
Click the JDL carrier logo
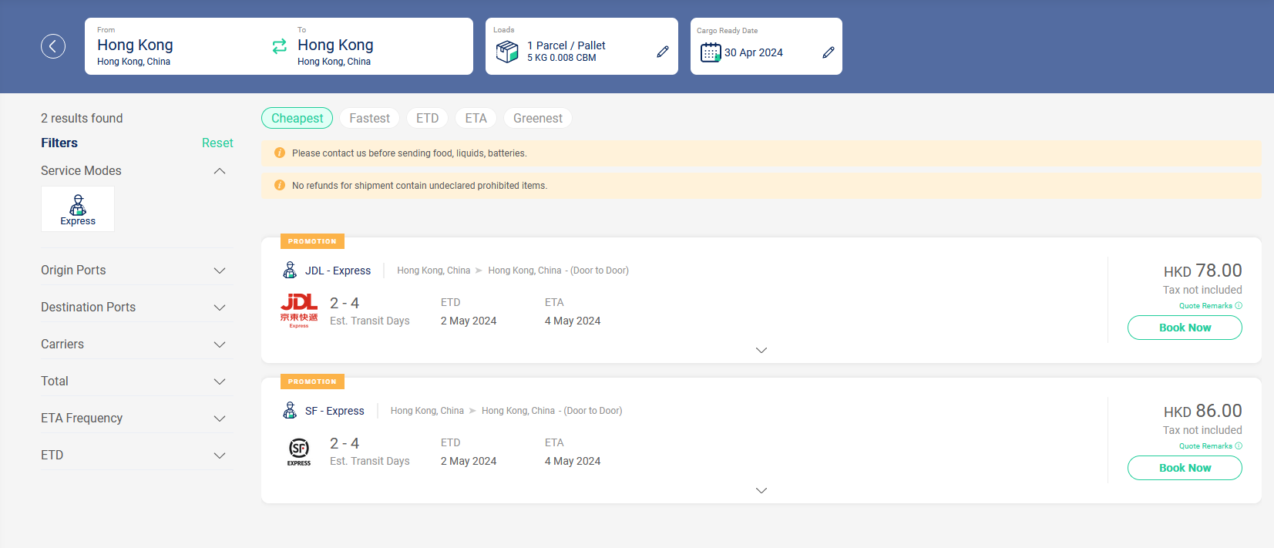click(x=299, y=311)
